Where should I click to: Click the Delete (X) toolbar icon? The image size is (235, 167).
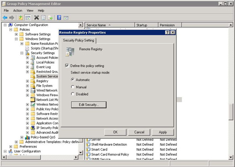pos(36,17)
